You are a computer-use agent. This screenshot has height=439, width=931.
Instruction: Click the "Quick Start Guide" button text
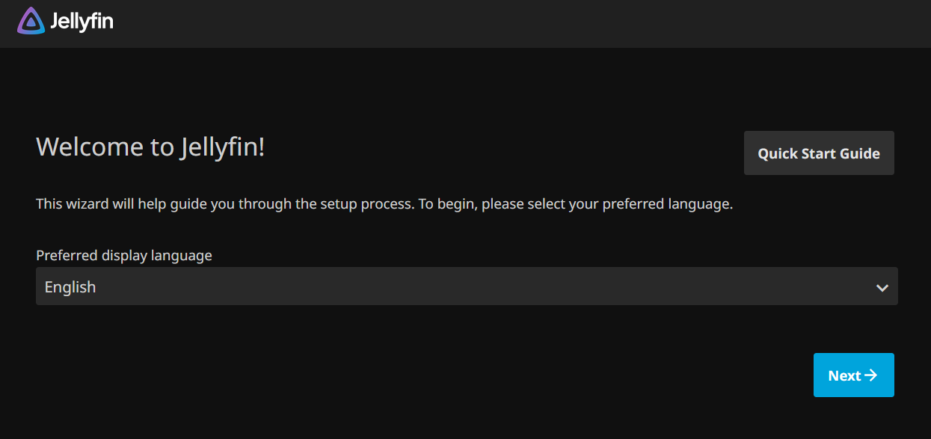tap(819, 153)
